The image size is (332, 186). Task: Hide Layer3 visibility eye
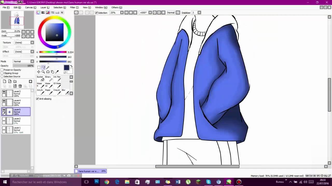(x=4, y=92)
